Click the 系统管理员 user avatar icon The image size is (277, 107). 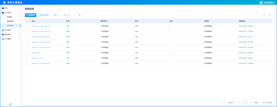click(x=254, y=3)
